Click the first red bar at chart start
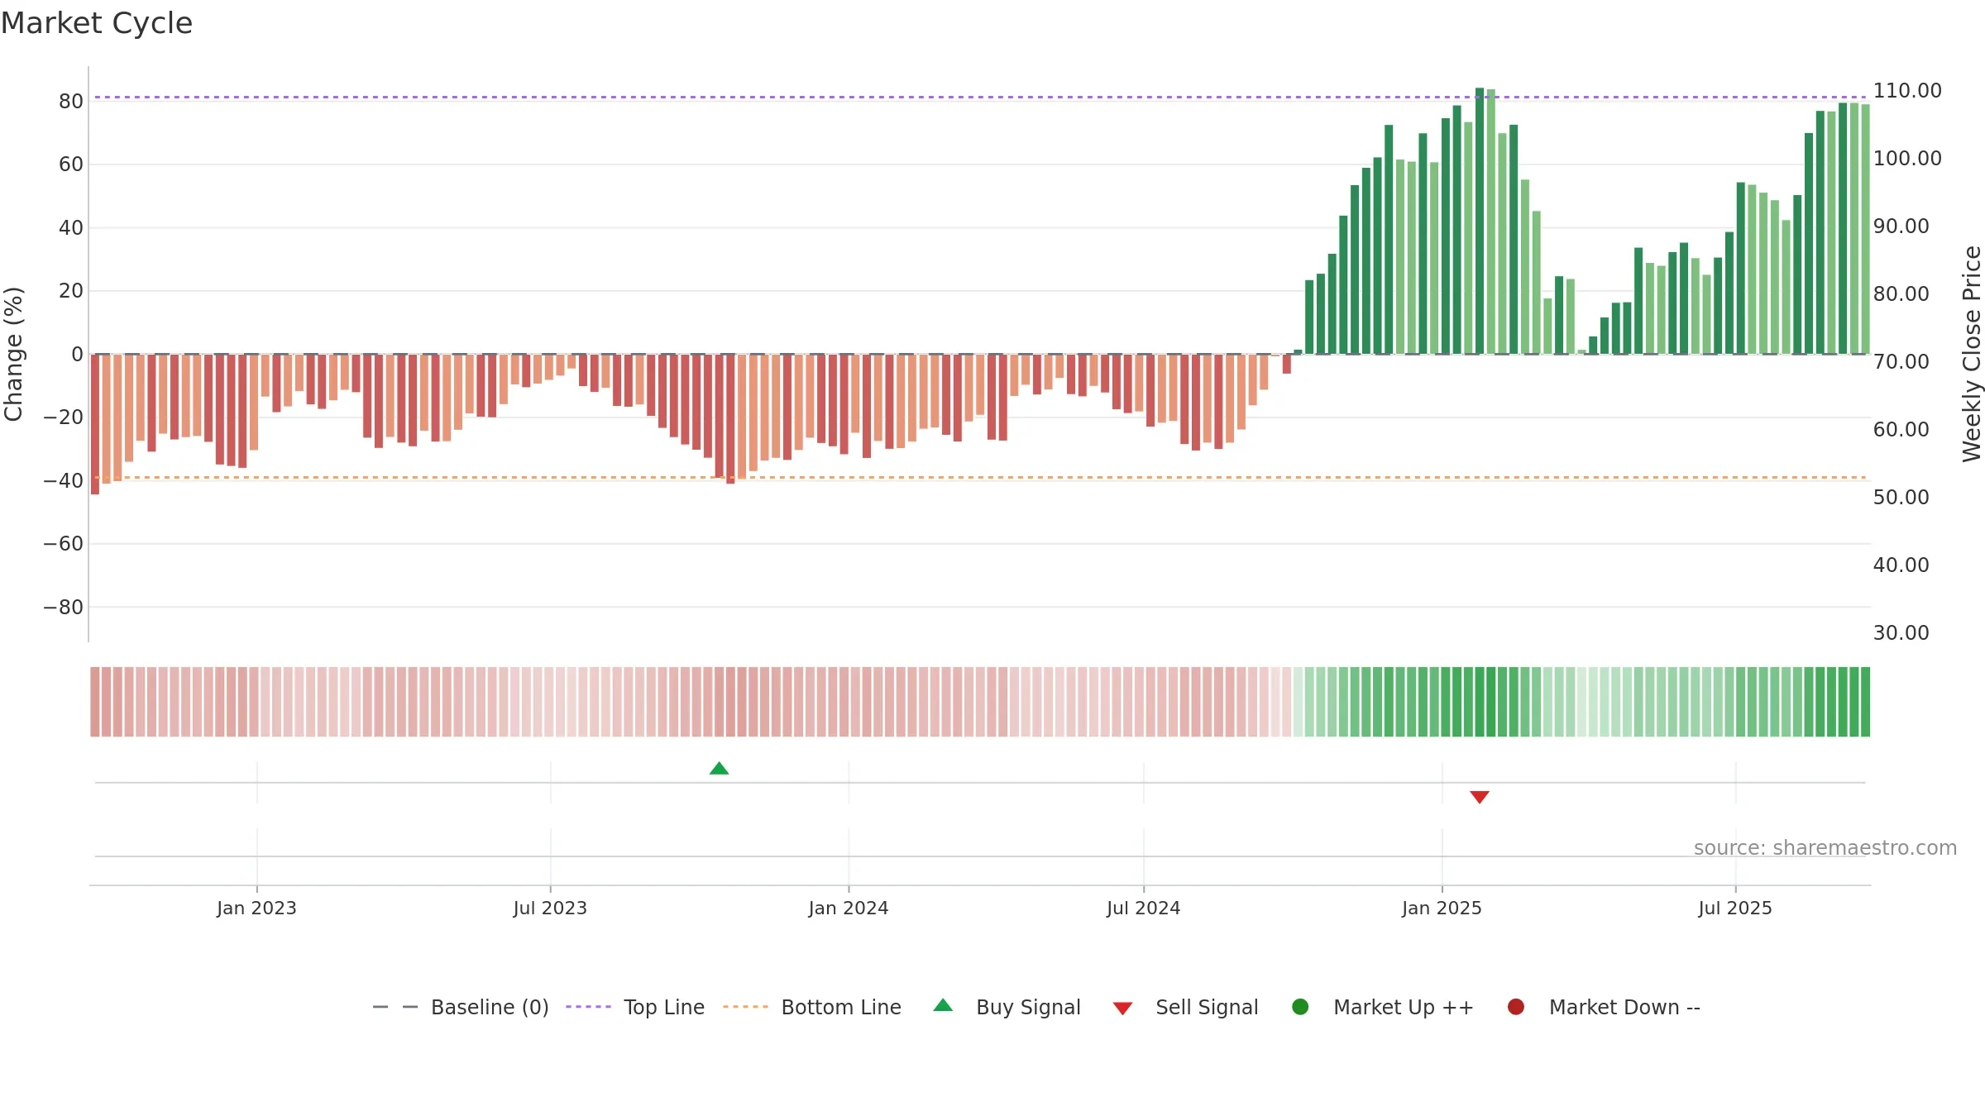The image size is (1985, 1116). tap(95, 424)
